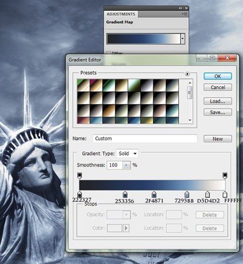243x264 pixels.
Task: Select the 222327 color stop
Action: pos(79,194)
